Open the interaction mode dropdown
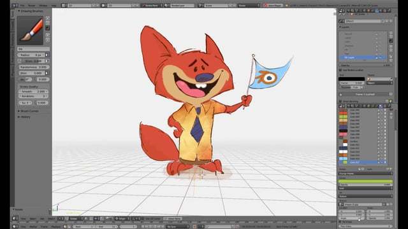Screen dimensions: 408x229 point(75,219)
